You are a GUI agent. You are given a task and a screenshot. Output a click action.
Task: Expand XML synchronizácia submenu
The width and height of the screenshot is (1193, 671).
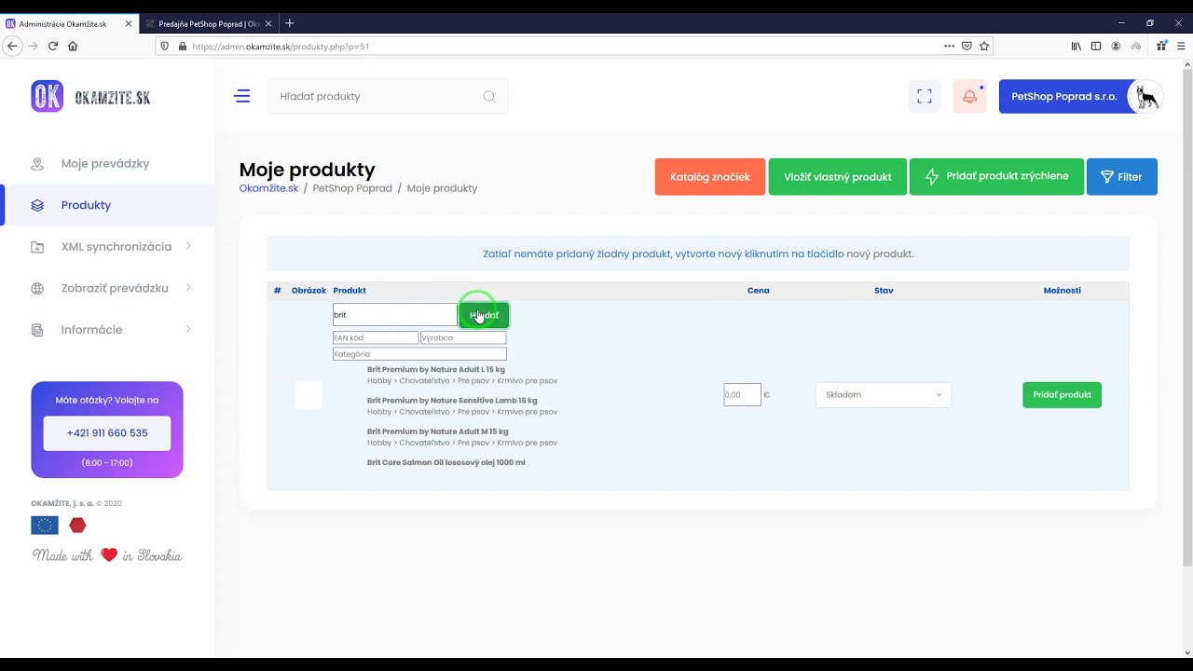[188, 246]
